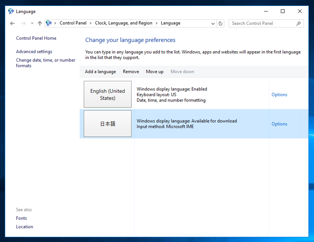Click 'Date, time, and number formatting' text
The width and height of the screenshot is (314, 242).
171,100
